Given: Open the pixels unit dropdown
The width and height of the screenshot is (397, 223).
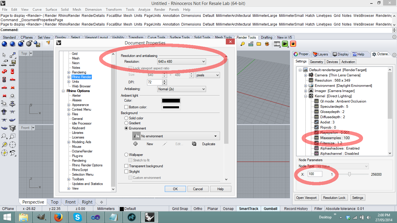Looking at the screenshot, I should [208, 75].
